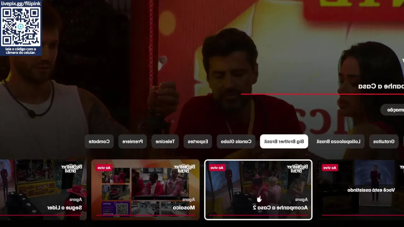404x227 pixels.
Task: Click the livepix QR code overlay
Action: (21, 26)
